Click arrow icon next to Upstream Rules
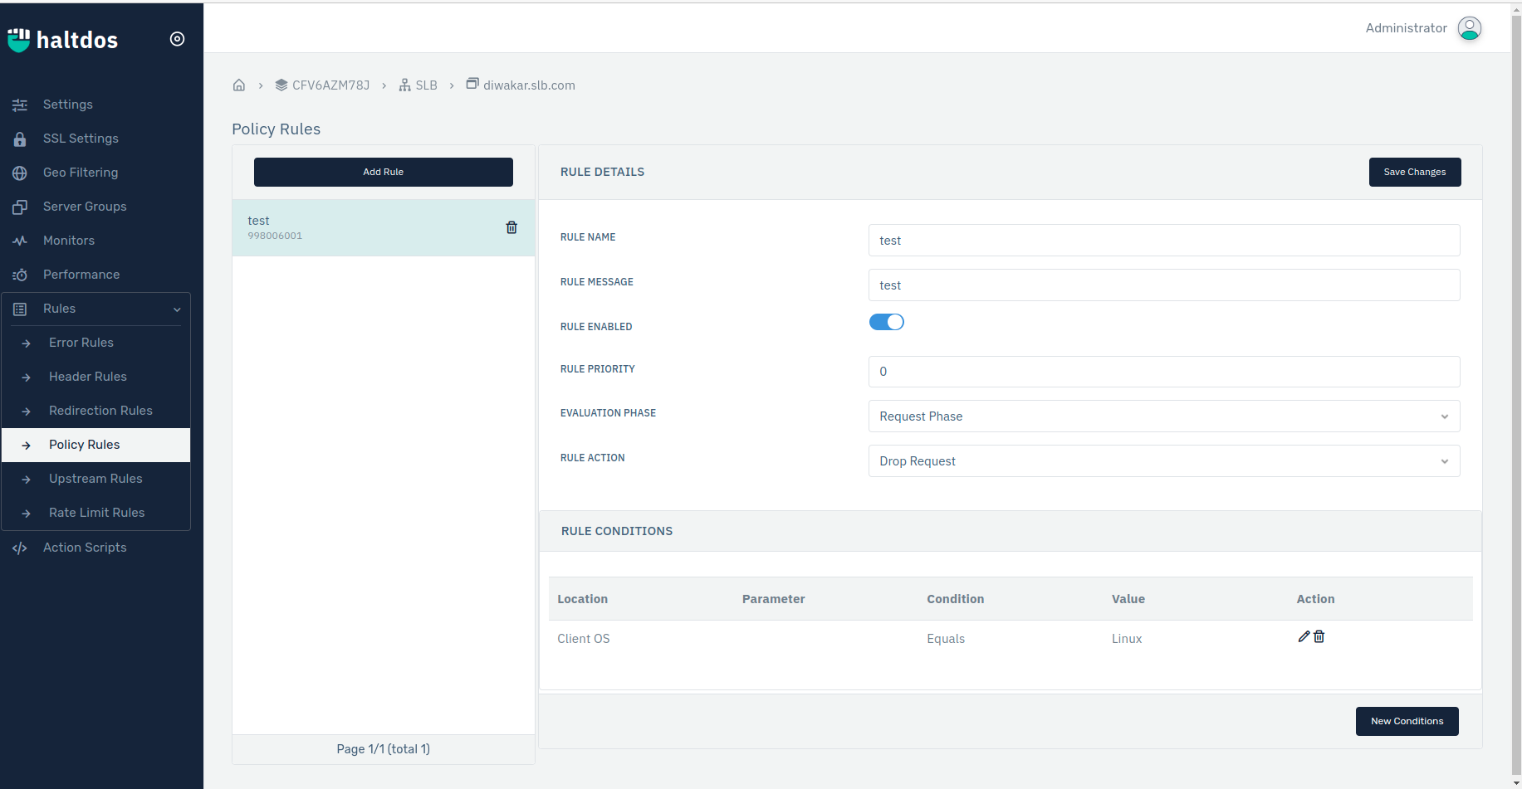1522x789 pixels. (x=27, y=480)
